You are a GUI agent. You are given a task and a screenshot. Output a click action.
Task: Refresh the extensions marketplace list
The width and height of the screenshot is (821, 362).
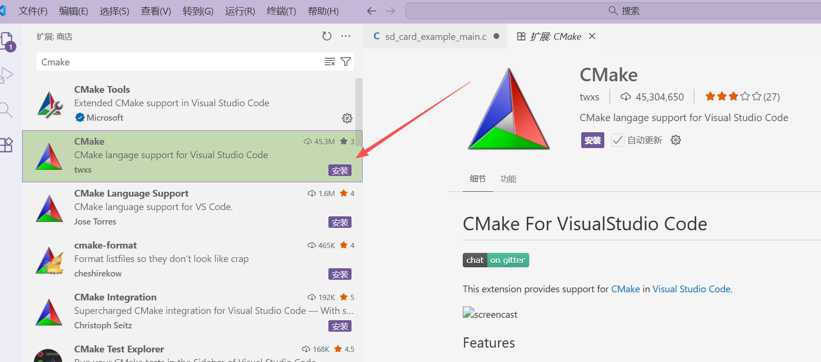327,36
